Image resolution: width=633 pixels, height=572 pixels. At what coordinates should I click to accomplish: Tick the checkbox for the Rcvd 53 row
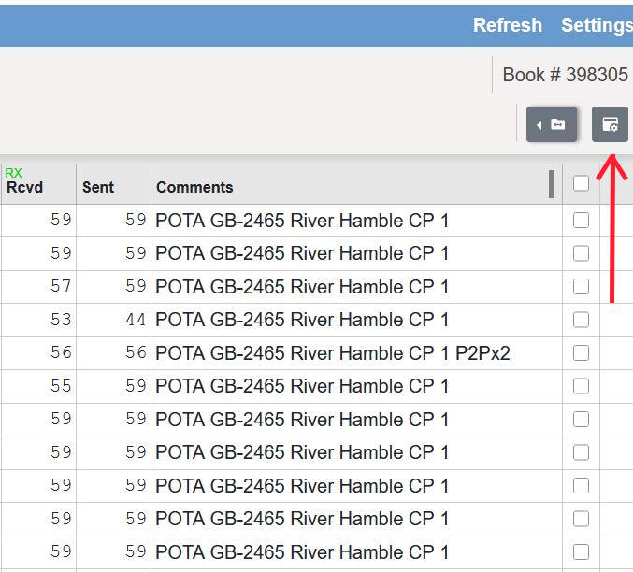coord(581,320)
